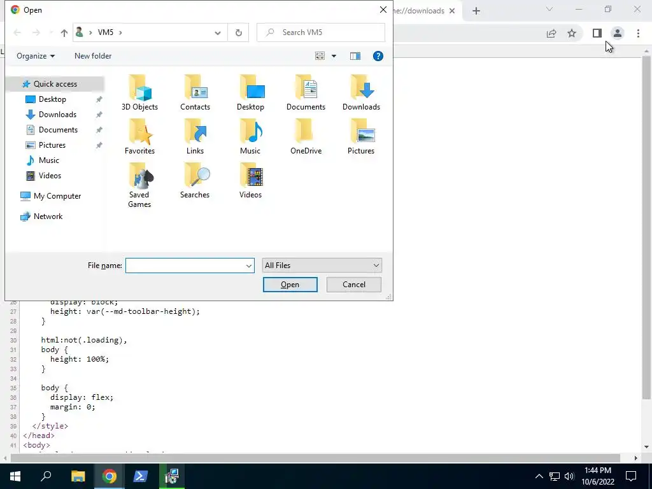This screenshot has height=489, width=652.
Task: Expand the chevron after VM5 in path
Action: pyautogui.click(x=120, y=32)
